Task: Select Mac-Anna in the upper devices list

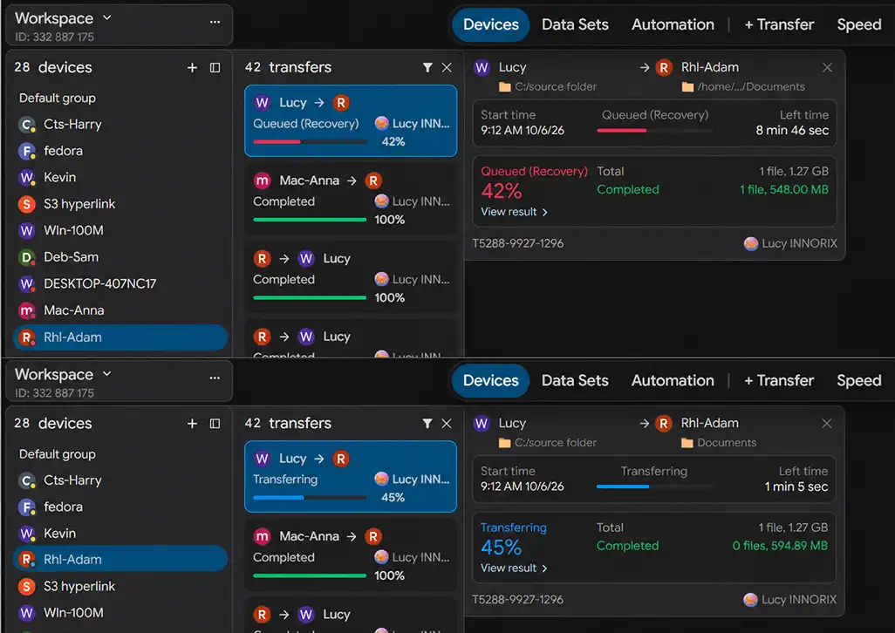Action: coord(120,310)
